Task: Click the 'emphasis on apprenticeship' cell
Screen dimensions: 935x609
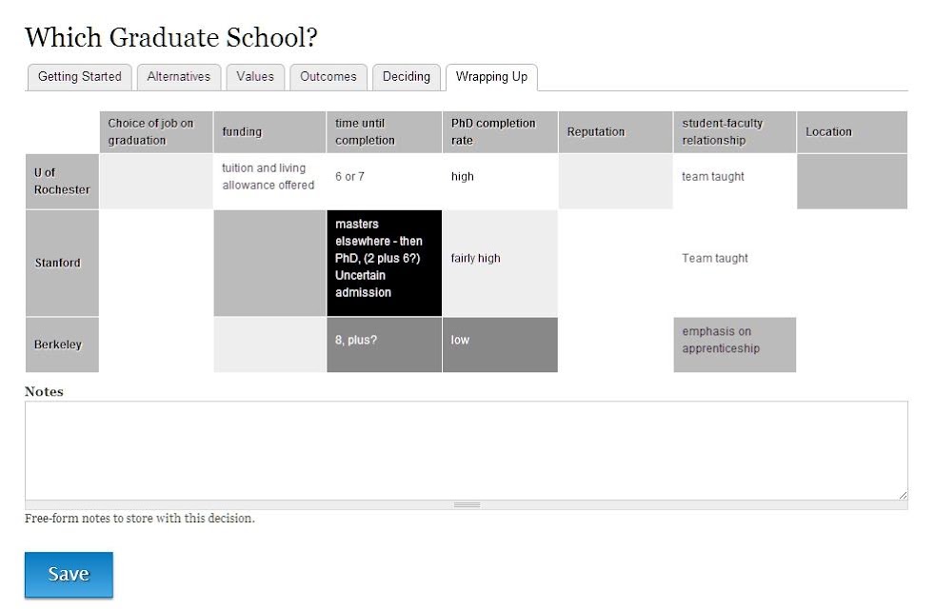Action: pos(735,344)
